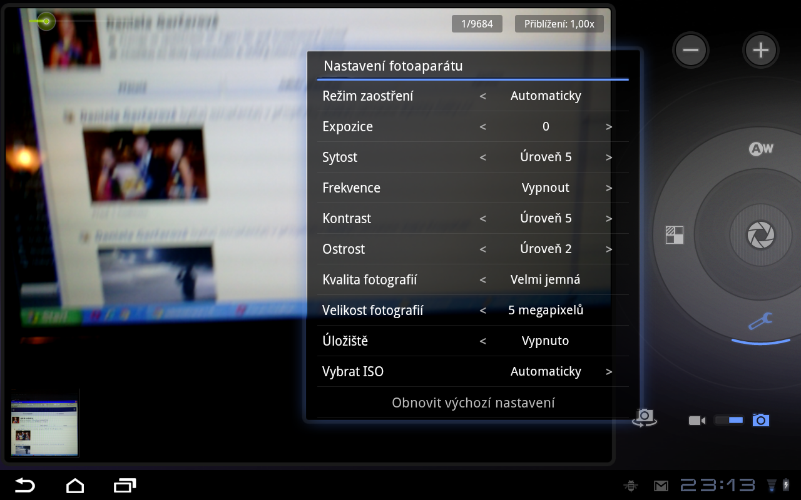801x500 pixels.
Task: Open the recent apps button
Action: coord(125,485)
